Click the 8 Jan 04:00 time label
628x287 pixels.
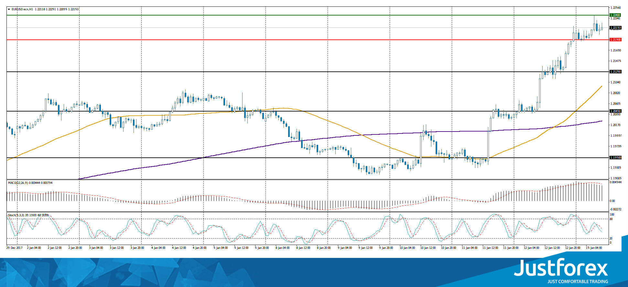tap(282, 248)
